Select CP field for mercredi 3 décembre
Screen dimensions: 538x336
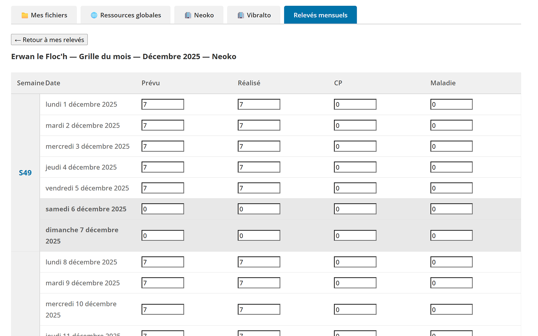click(355, 146)
